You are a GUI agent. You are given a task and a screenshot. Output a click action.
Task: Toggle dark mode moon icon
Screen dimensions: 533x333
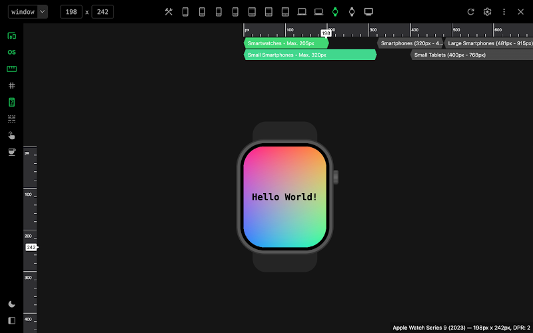[11, 304]
